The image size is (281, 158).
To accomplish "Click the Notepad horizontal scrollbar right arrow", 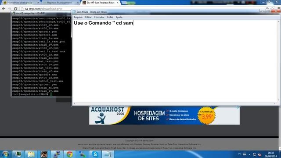I will click(275, 104).
